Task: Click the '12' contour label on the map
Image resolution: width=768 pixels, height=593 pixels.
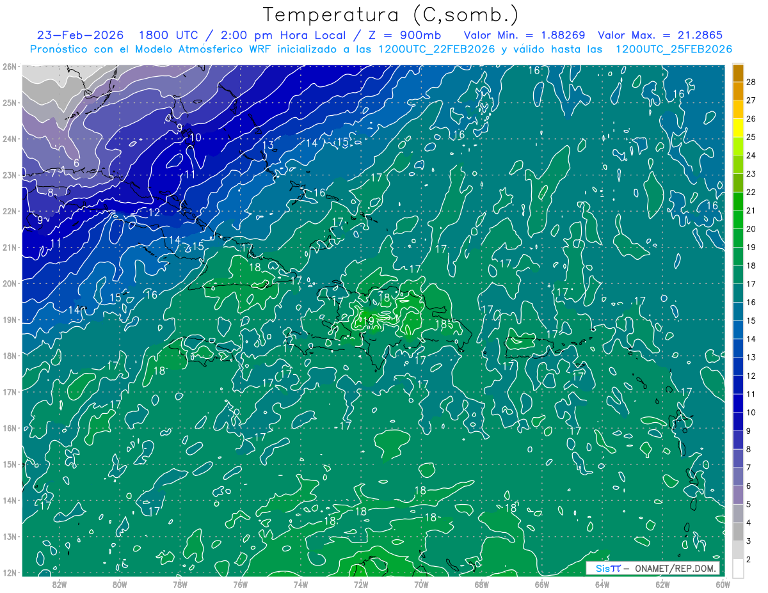Action: (x=154, y=213)
